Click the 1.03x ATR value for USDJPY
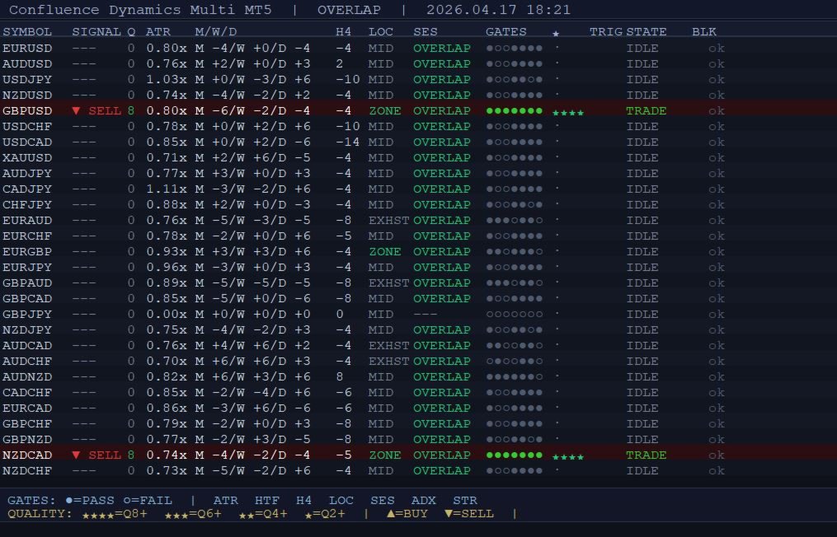 (167, 79)
